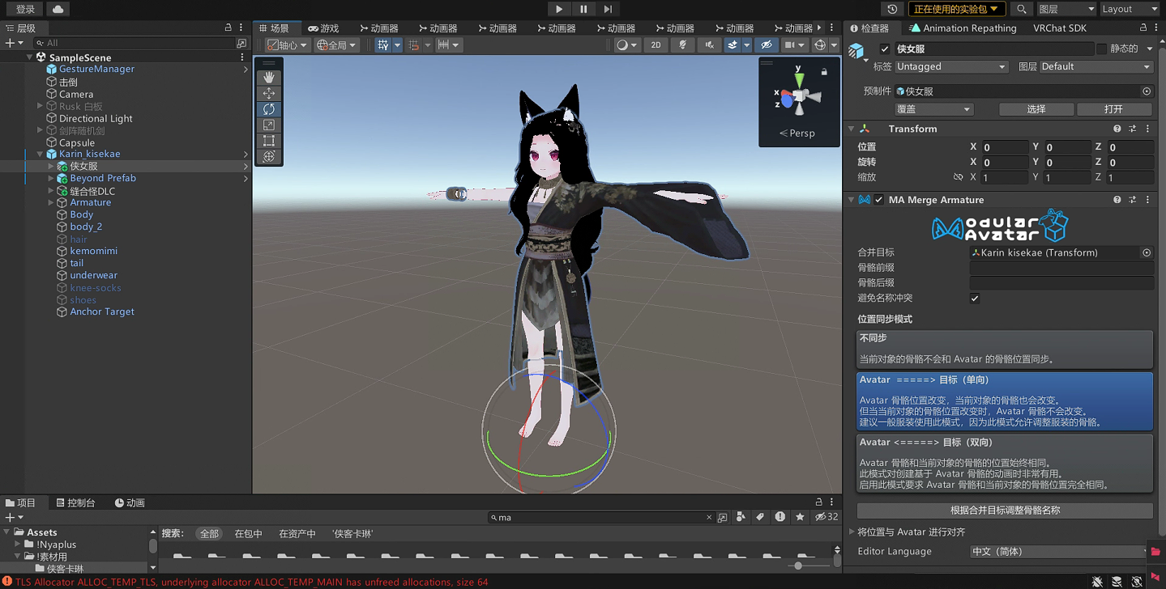Uncheck the 避免名称冲突 checkbox
The height and width of the screenshot is (589, 1166).
point(975,299)
